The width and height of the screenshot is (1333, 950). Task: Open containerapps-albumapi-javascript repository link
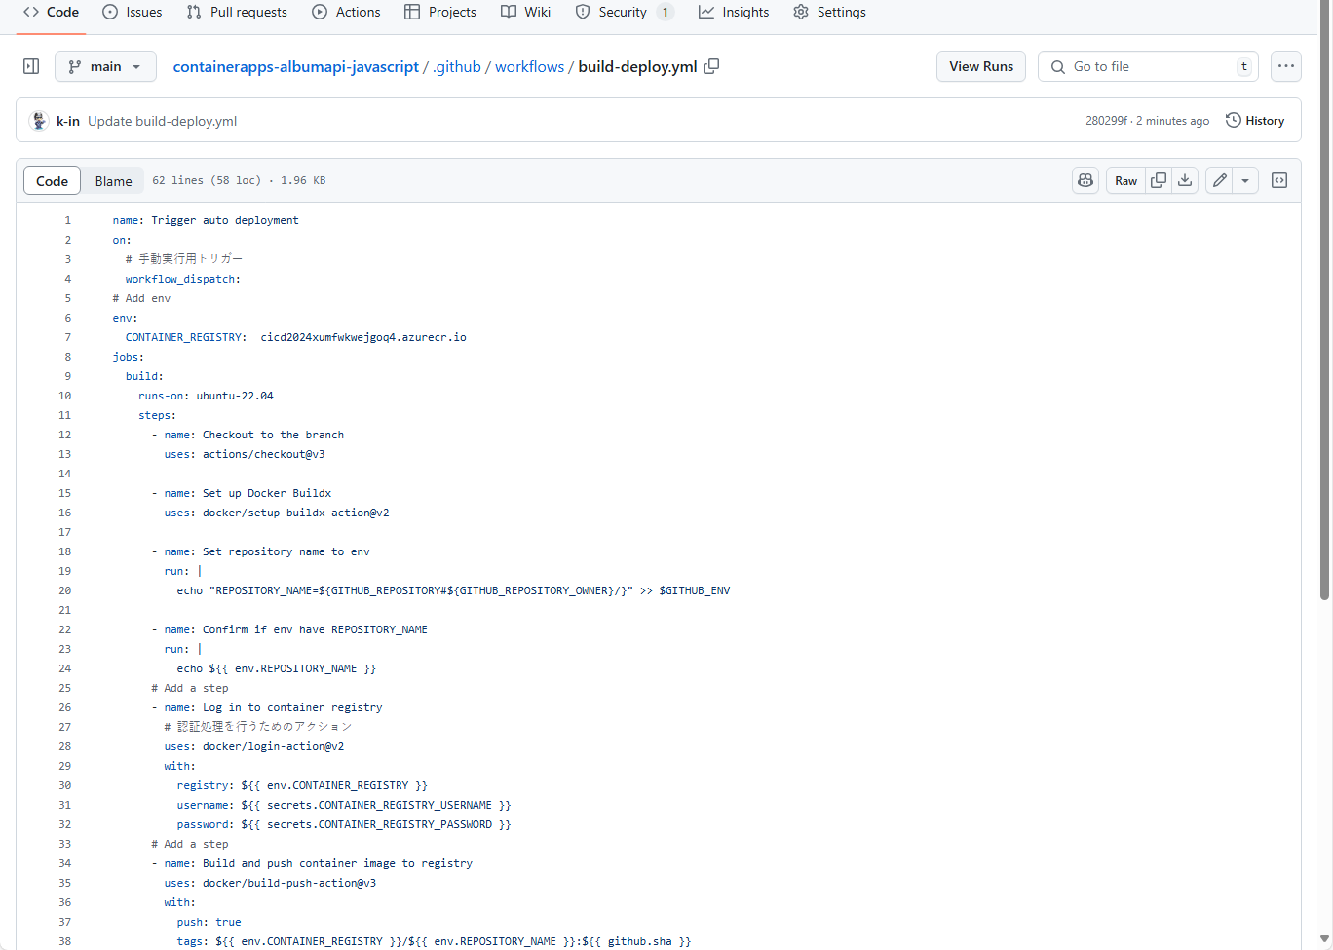click(296, 66)
